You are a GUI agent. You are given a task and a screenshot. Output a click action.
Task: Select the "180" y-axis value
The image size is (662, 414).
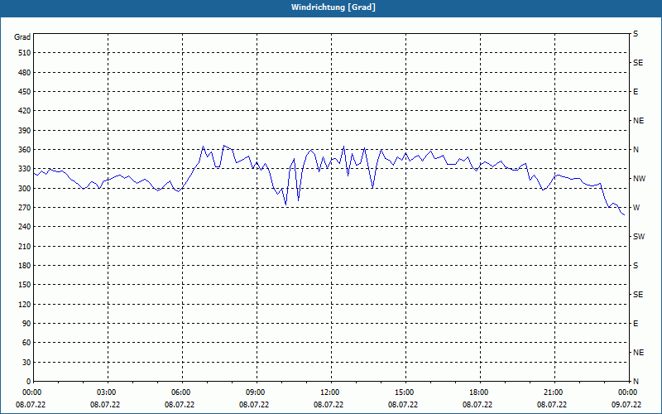(x=25, y=266)
